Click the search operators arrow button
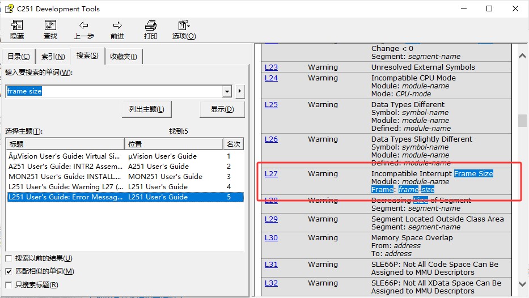Viewport: 529px width, 298px height. (240, 91)
